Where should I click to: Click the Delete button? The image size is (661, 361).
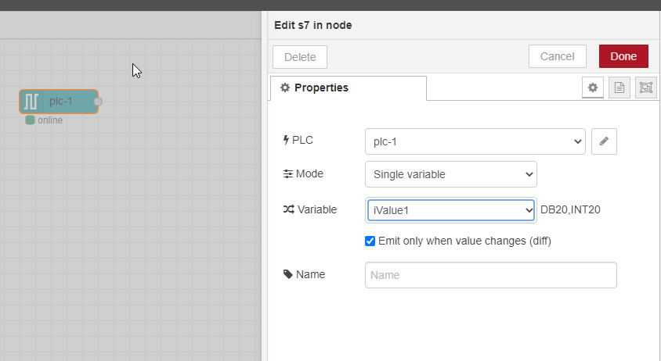click(300, 57)
